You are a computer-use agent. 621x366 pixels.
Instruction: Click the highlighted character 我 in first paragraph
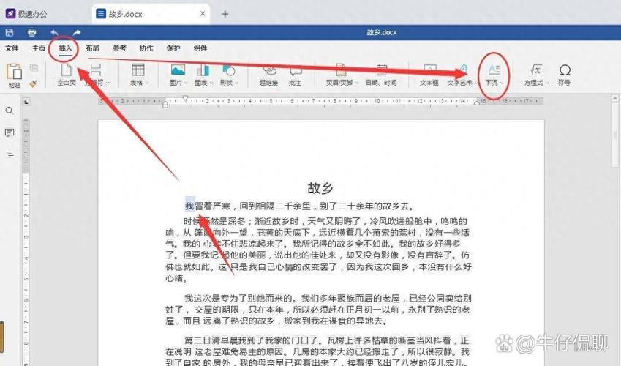[189, 206]
